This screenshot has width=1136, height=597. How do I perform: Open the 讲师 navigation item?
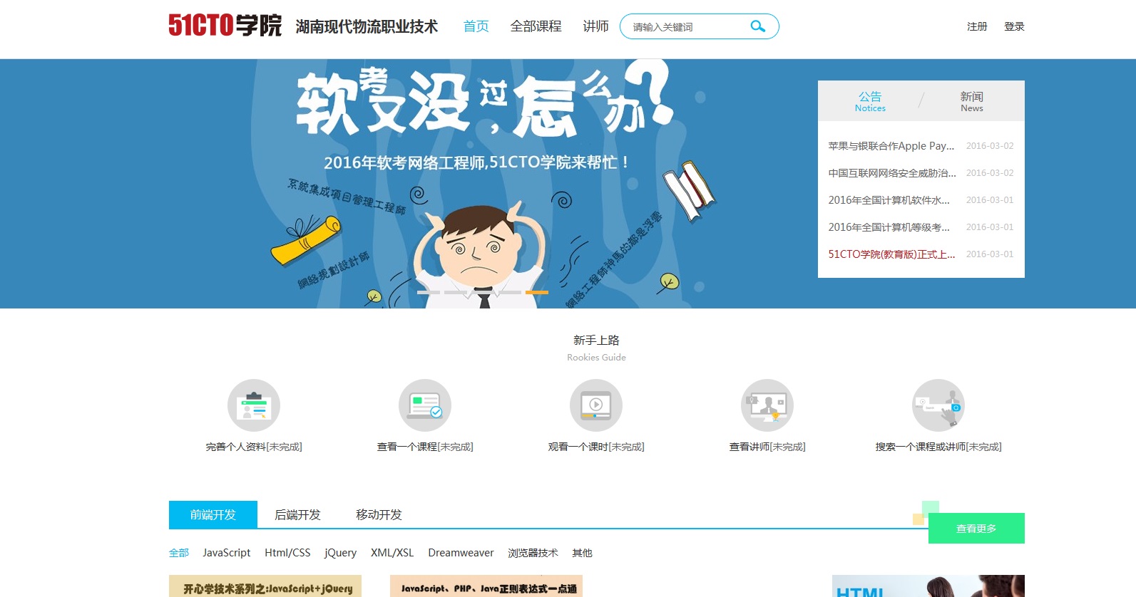coord(595,26)
